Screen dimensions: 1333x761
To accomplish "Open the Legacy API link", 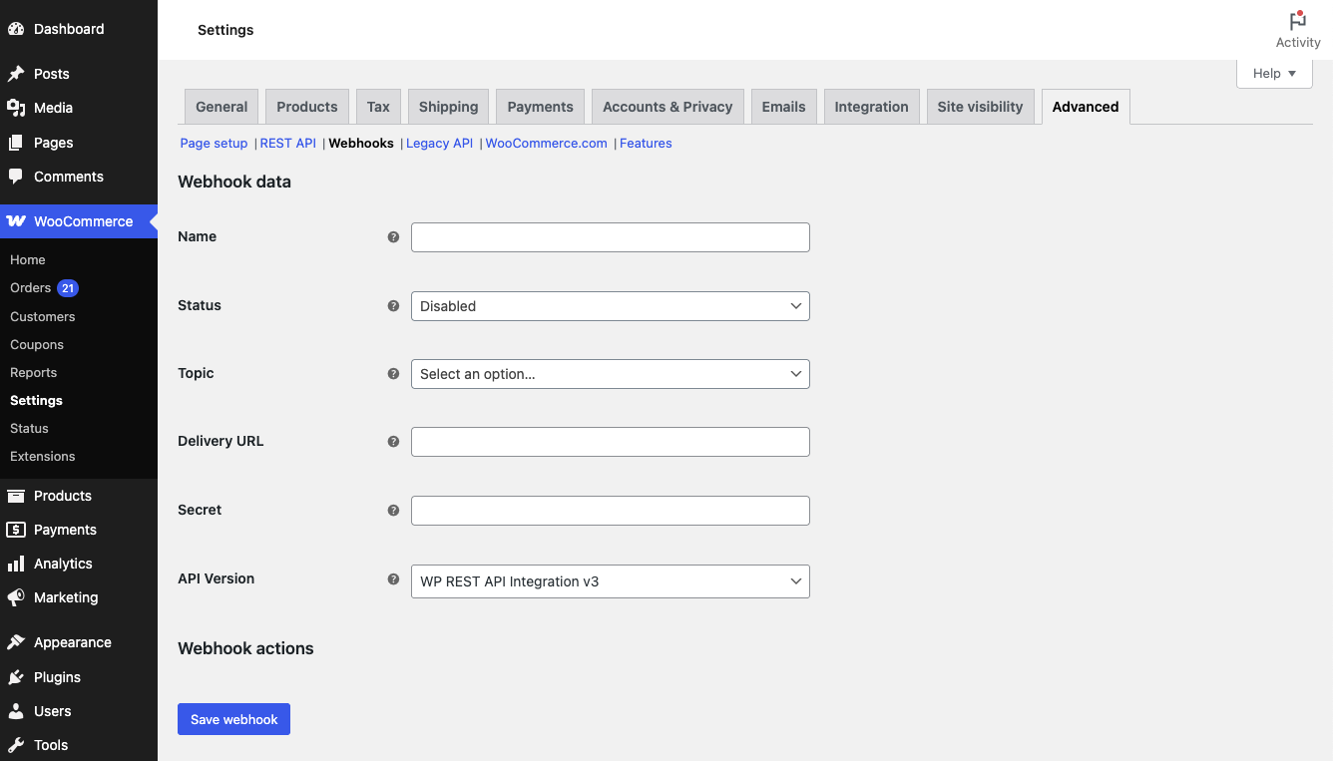I will pos(439,143).
